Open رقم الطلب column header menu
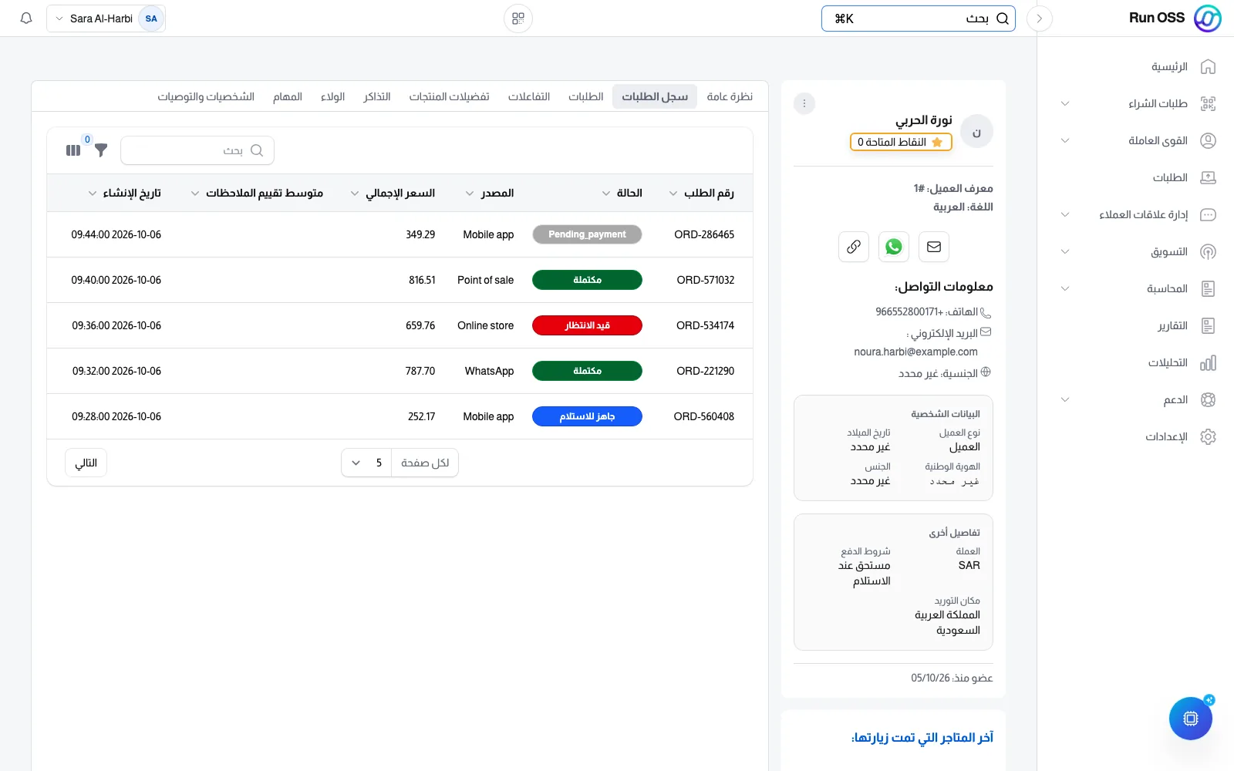The height and width of the screenshot is (771, 1234). click(673, 193)
